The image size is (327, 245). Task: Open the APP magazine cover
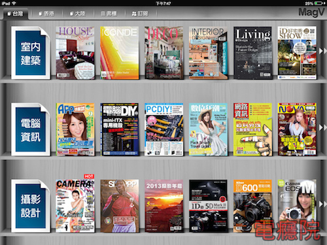click(75, 129)
